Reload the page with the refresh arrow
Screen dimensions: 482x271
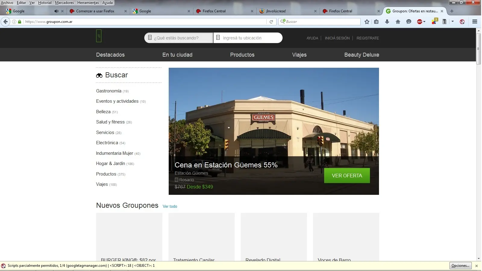271,22
